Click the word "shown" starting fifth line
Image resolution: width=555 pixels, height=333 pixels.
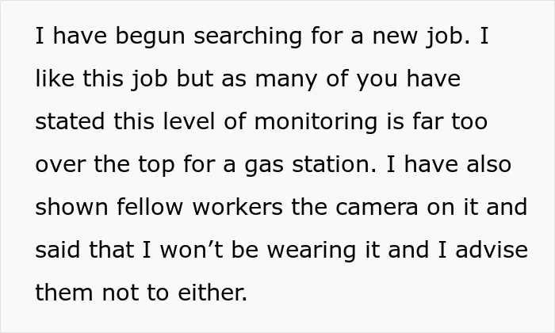click(71, 207)
